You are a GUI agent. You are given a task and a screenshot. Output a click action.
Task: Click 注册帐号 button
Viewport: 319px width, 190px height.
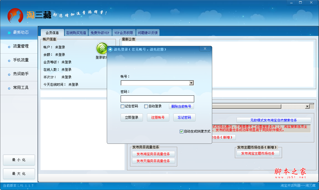(158, 118)
